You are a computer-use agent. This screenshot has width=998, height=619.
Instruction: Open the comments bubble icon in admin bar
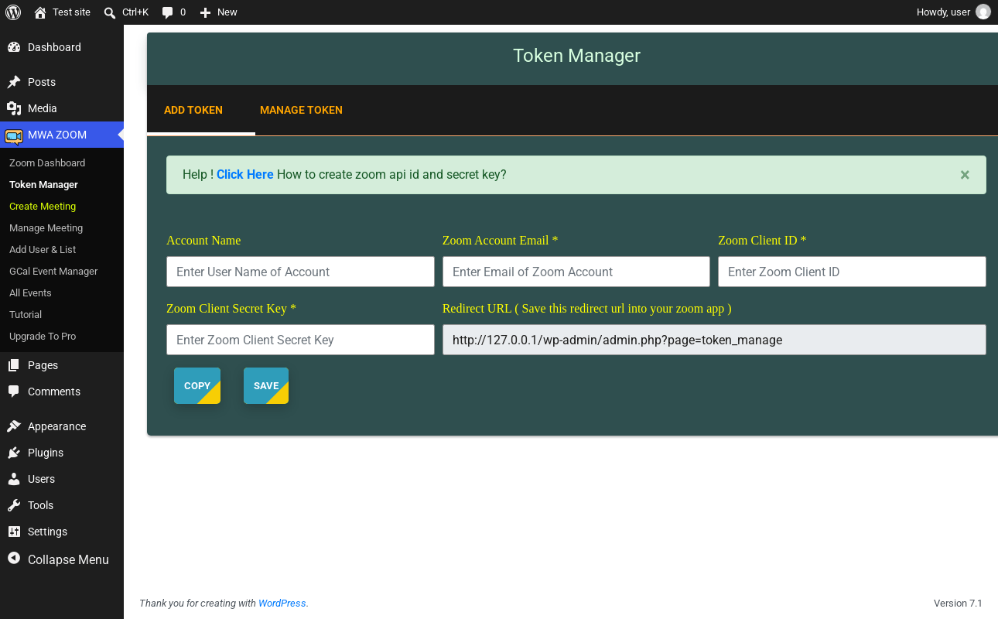(x=168, y=12)
